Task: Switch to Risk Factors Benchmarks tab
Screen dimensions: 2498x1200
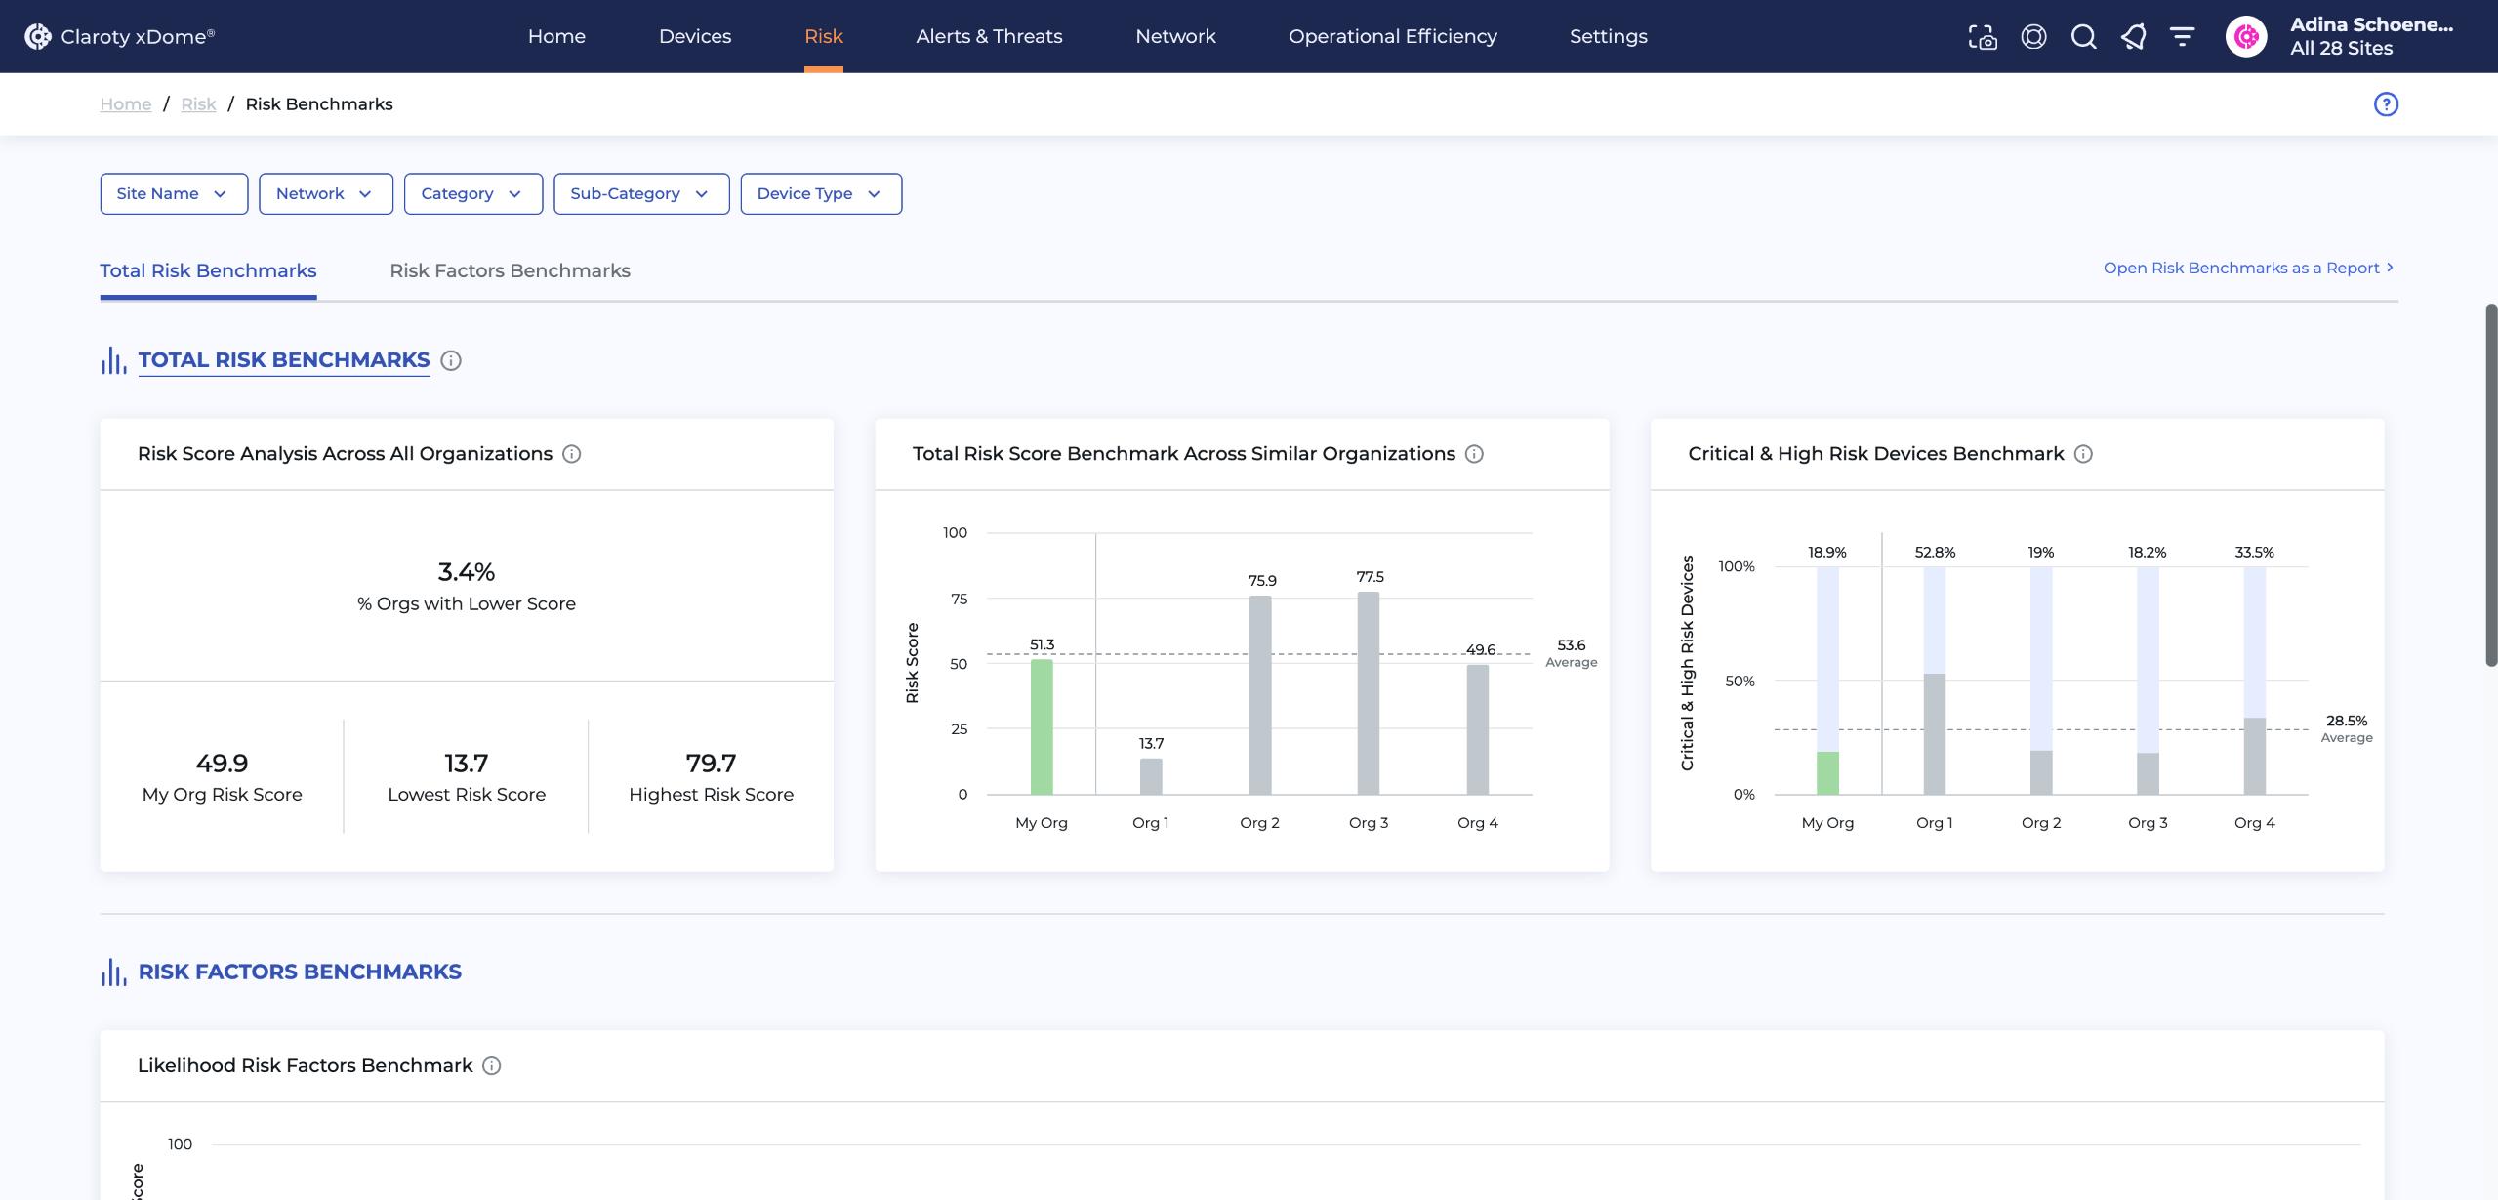Action: [x=510, y=271]
